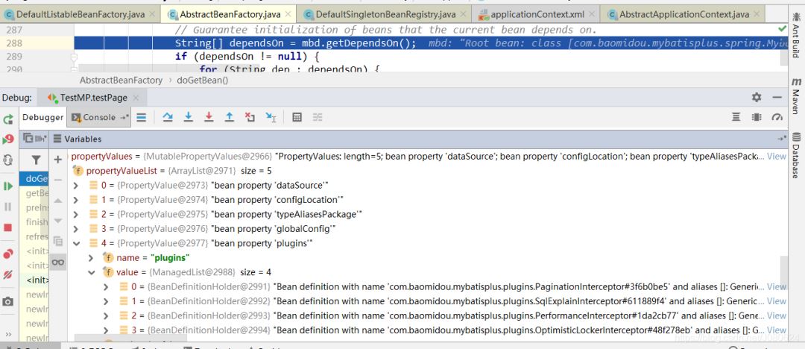This screenshot has height=349, width=805.
Task: Click View link on PerformanceInterceptor row
Action: pyautogui.click(x=776, y=315)
